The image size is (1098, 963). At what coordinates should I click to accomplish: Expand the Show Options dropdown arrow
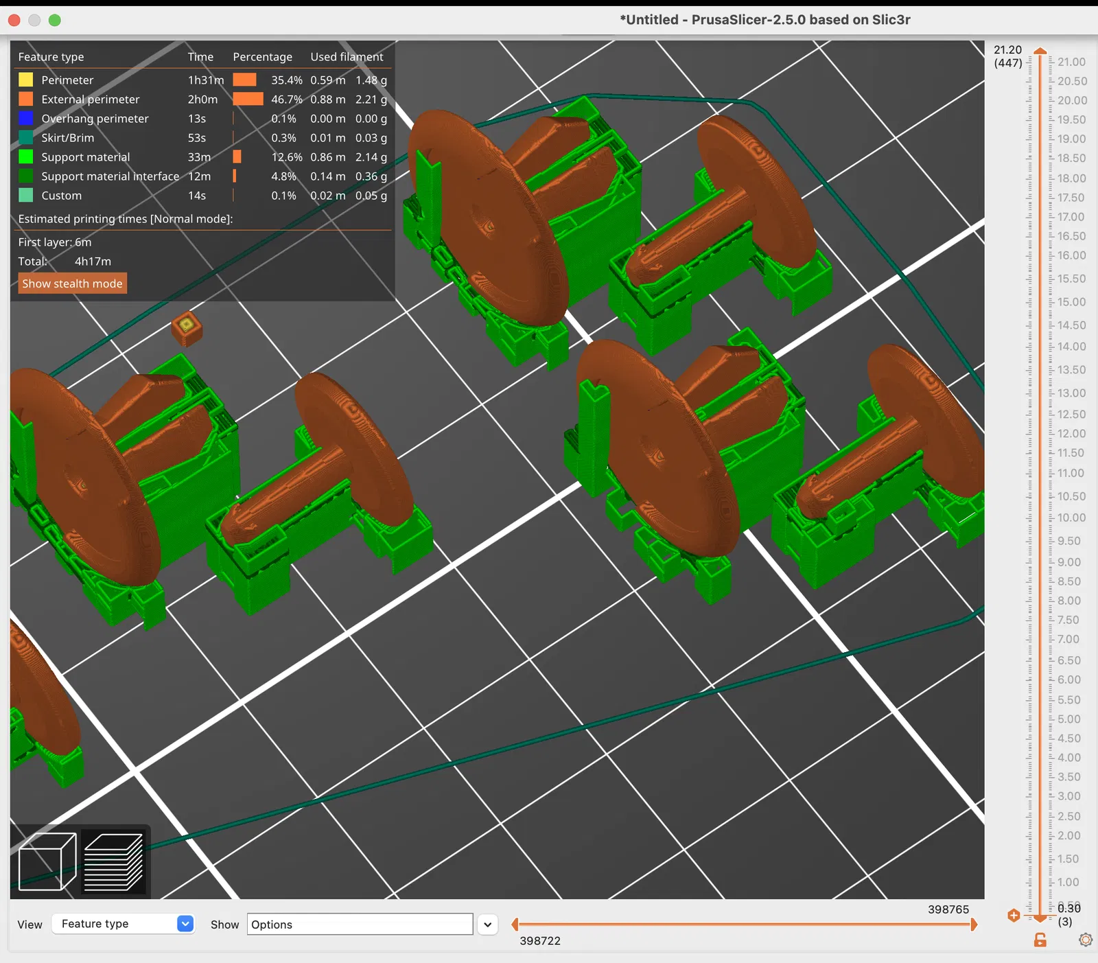(487, 925)
